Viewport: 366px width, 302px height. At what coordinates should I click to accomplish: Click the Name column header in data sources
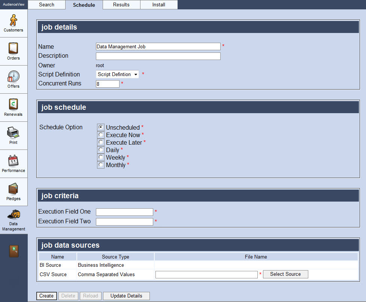[58, 257]
